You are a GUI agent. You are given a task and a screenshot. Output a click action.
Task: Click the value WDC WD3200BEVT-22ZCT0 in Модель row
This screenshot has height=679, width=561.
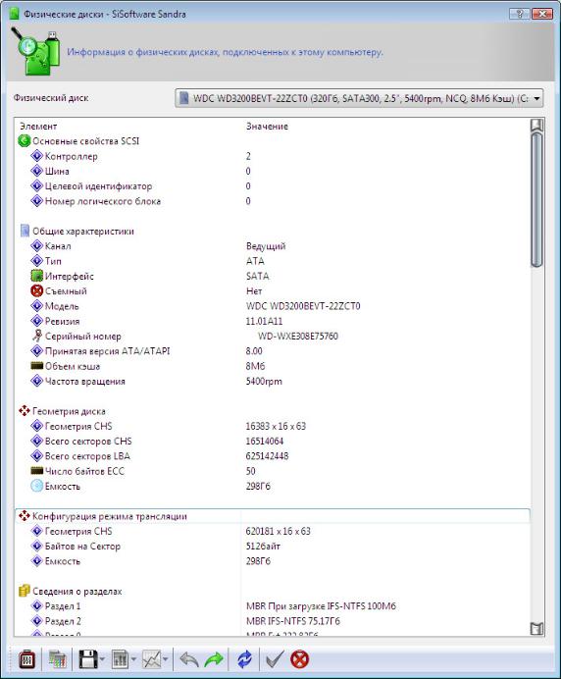(303, 306)
